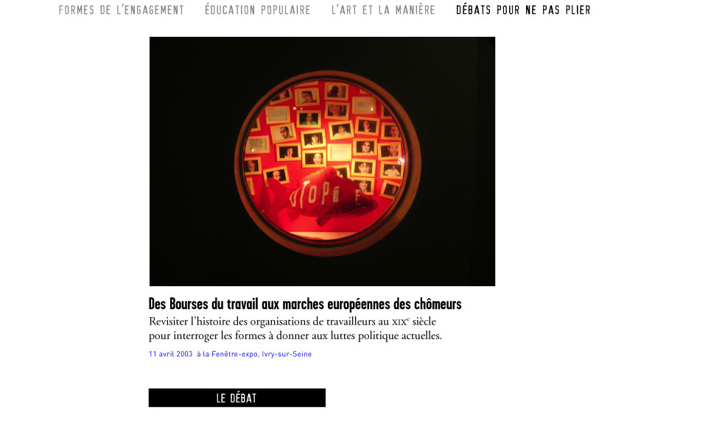Select L'art et la manière menu item

coord(383,10)
